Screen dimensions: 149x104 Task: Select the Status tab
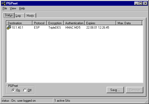pos(9,15)
